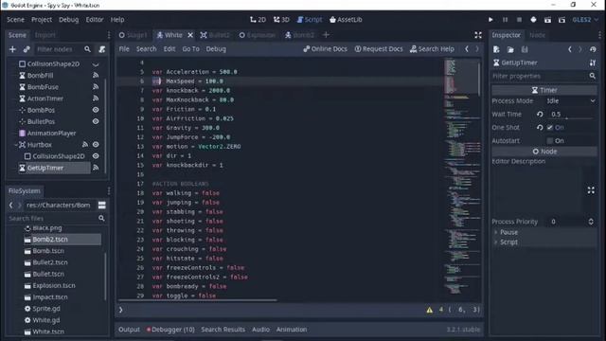Viewport: 606px width, 341px height.
Task: Collapse the Hurtbox node tree
Action: 16,145
